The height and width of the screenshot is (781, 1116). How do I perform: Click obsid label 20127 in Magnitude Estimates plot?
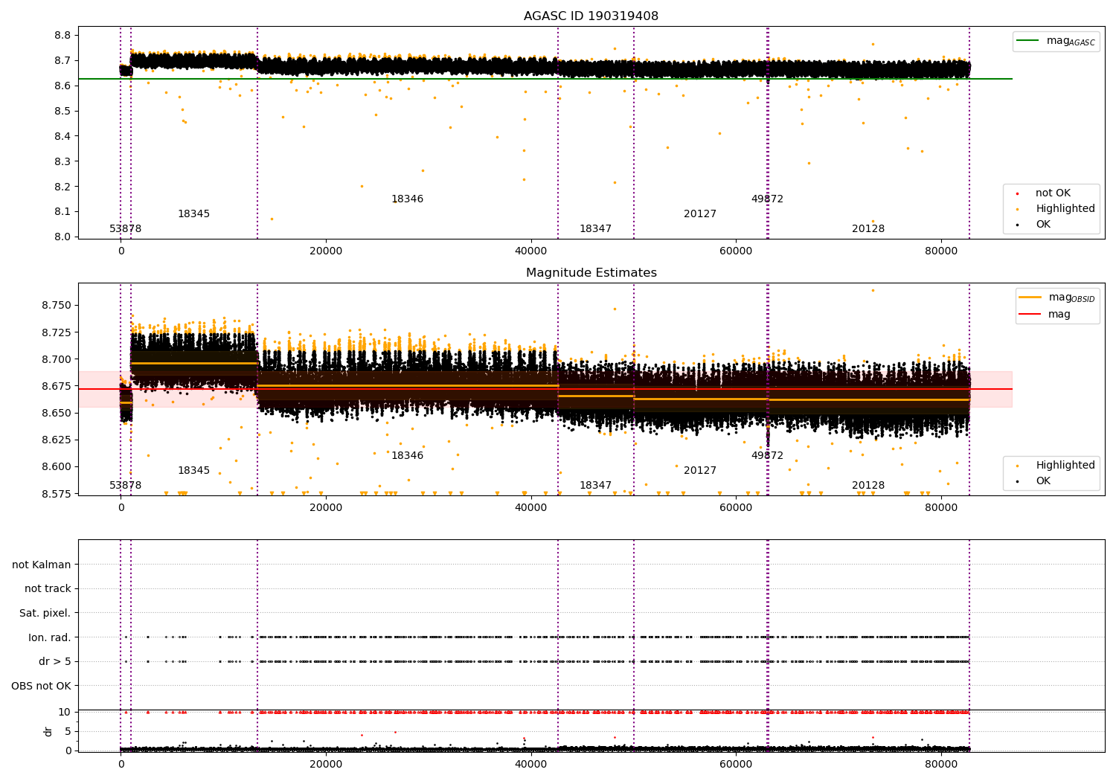tap(700, 471)
